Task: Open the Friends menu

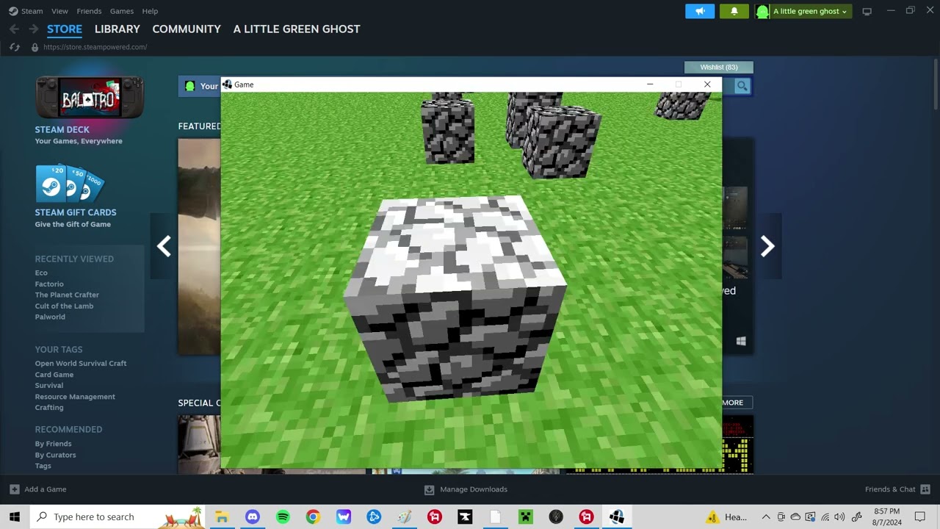Action: pyautogui.click(x=90, y=11)
